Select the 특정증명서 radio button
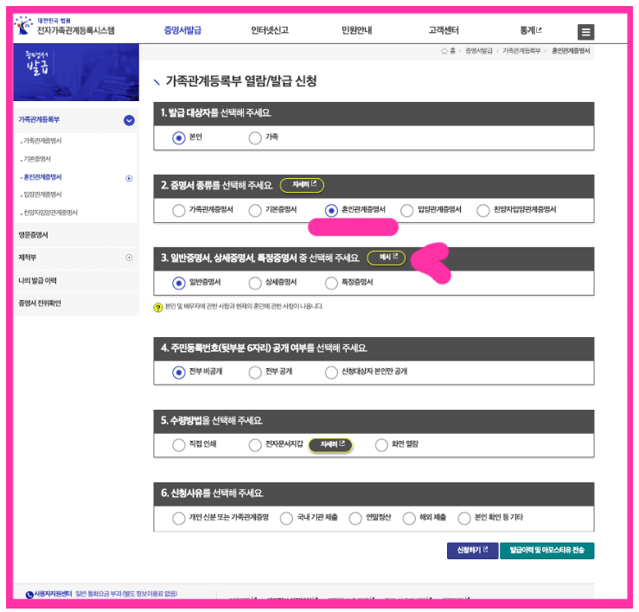 (x=331, y=283)
